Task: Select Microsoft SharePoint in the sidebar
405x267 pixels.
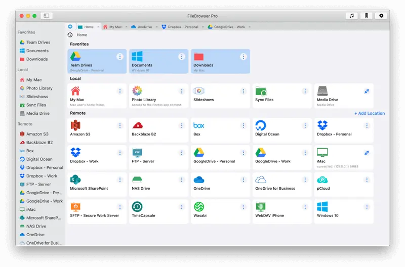Action: [40, 218]
